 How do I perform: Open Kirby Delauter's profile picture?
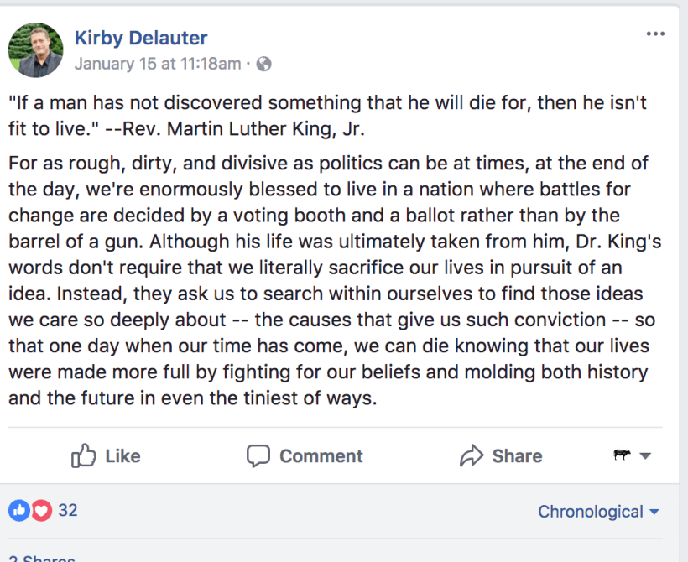click(36, 49)
